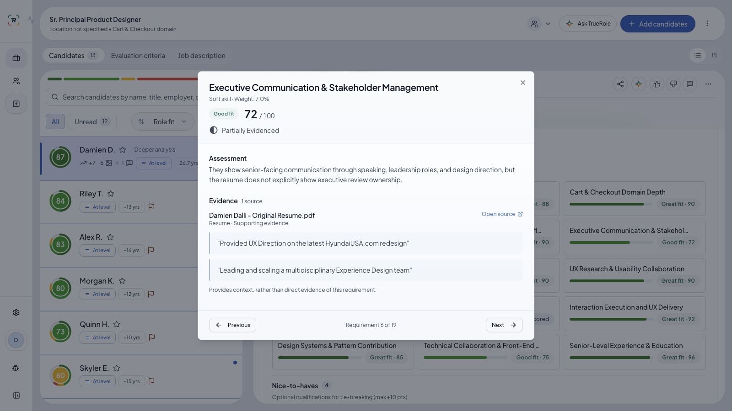Click flag icon on Riley T. row
The height and width of the screenshot is (411, 732).
(x=151, y=207)
